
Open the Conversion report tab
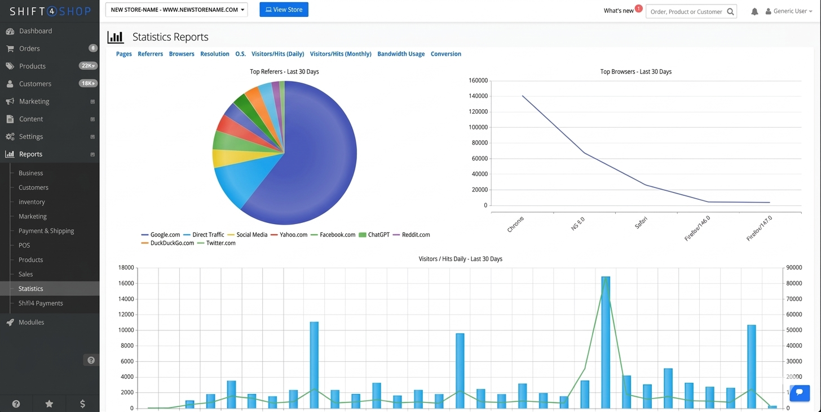pyautogui.click(x=445, y=53)
